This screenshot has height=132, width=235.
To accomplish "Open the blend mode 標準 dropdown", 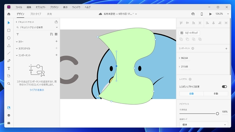I will coord(204,125).
